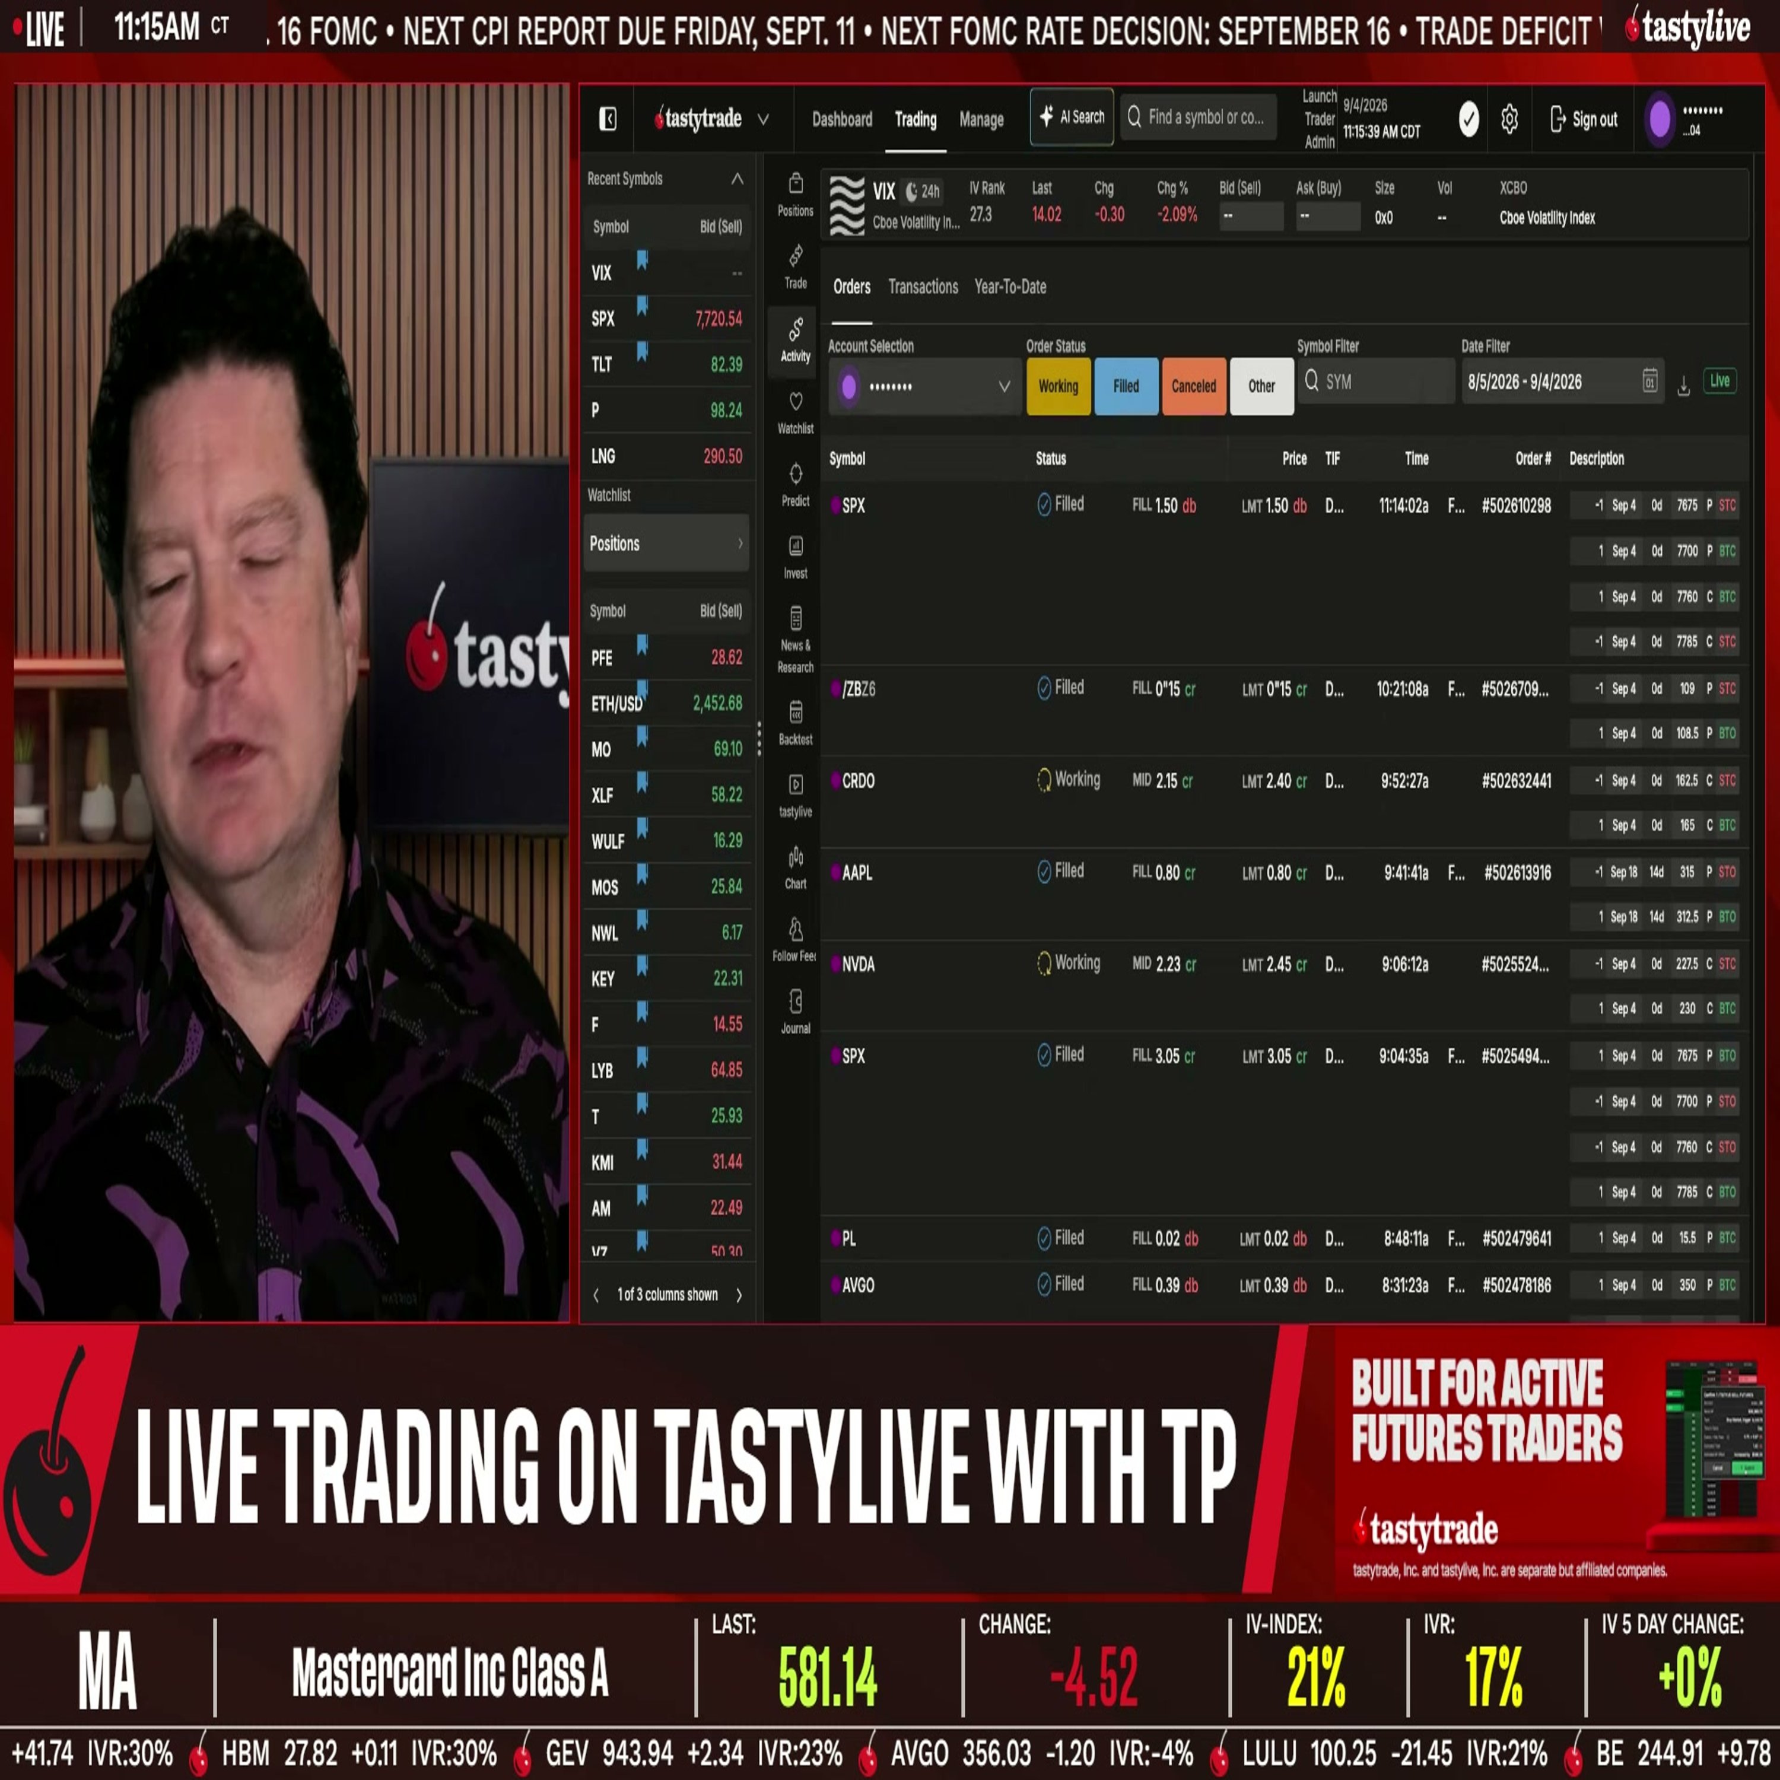Open the Follow Feed sidebar icon
This screenshot has width=1780, height=1780.
[795, 940]
